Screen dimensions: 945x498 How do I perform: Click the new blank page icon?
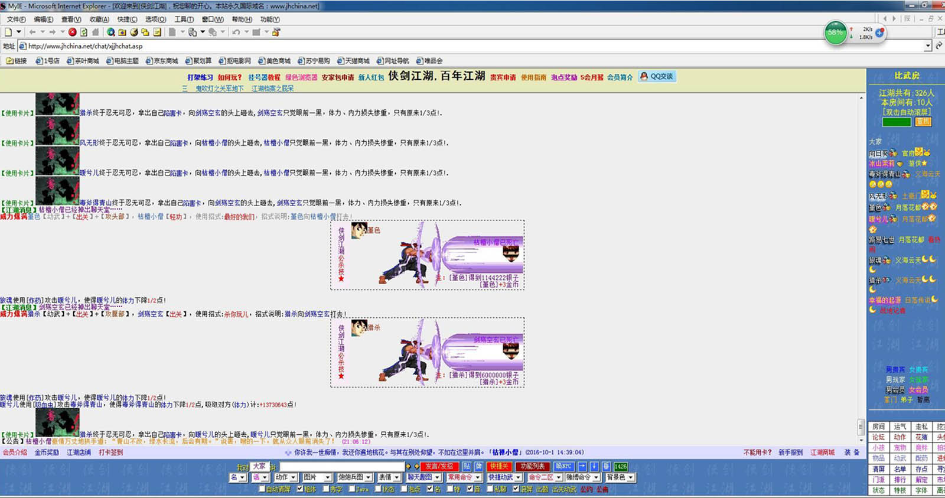[x=8, y=32]
